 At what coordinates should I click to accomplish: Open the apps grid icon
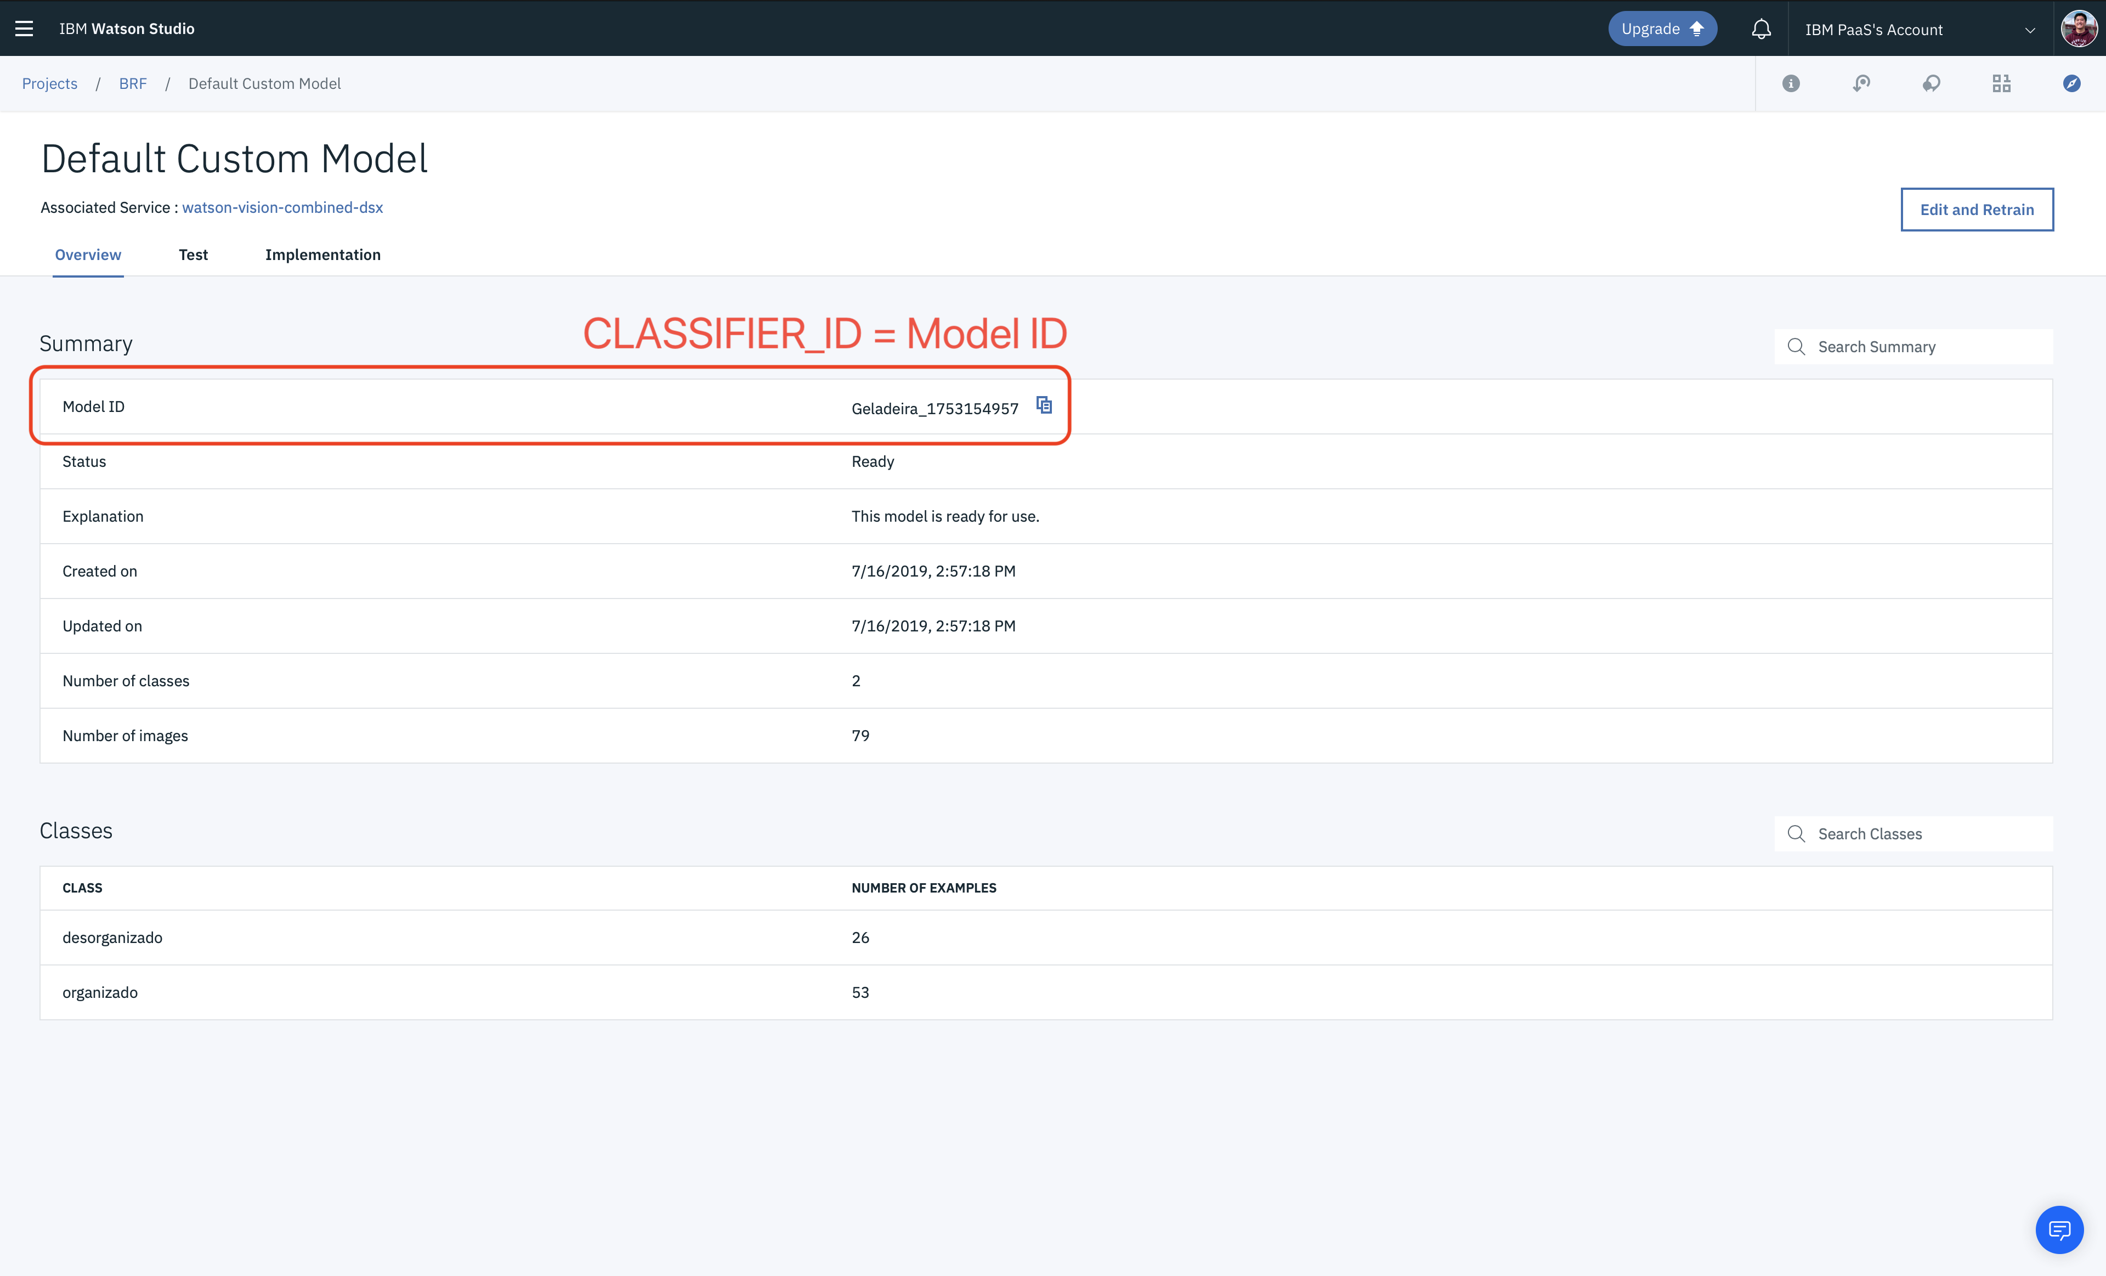tap(2001, 83)
